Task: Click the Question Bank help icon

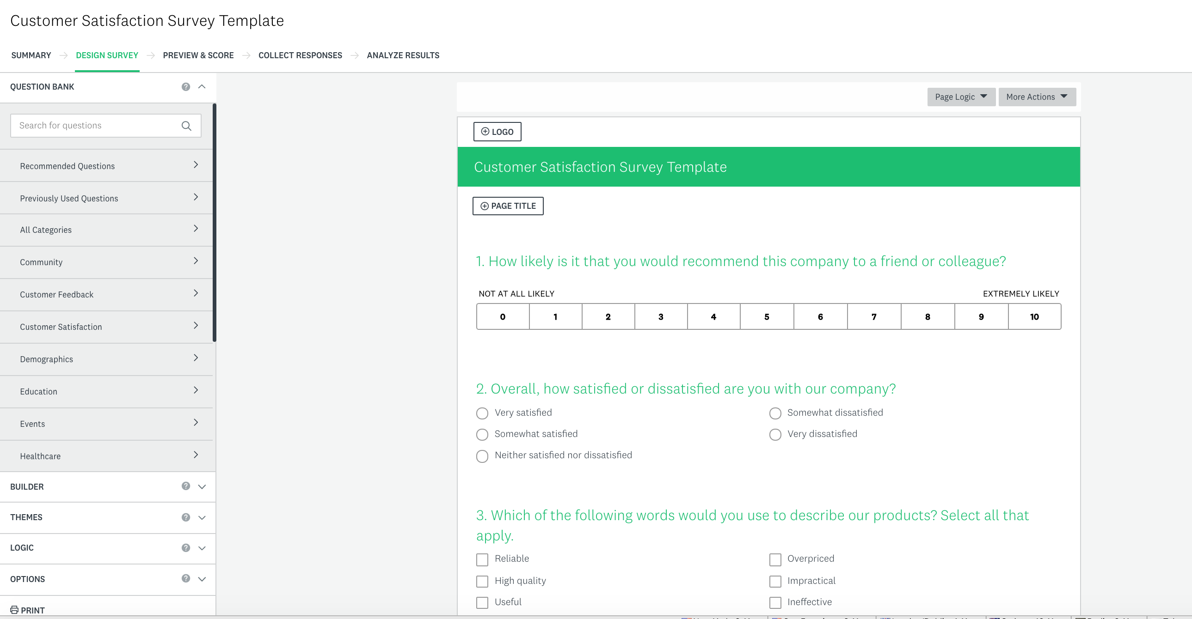Action: coord(185,87)
